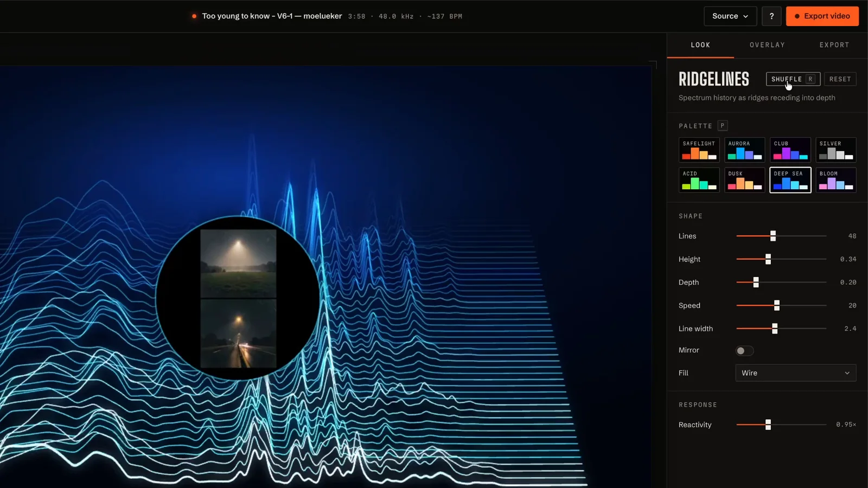Select the Safelight palette
The width and height of the screenshot is (868, 488).
click(x=699, y=150)
